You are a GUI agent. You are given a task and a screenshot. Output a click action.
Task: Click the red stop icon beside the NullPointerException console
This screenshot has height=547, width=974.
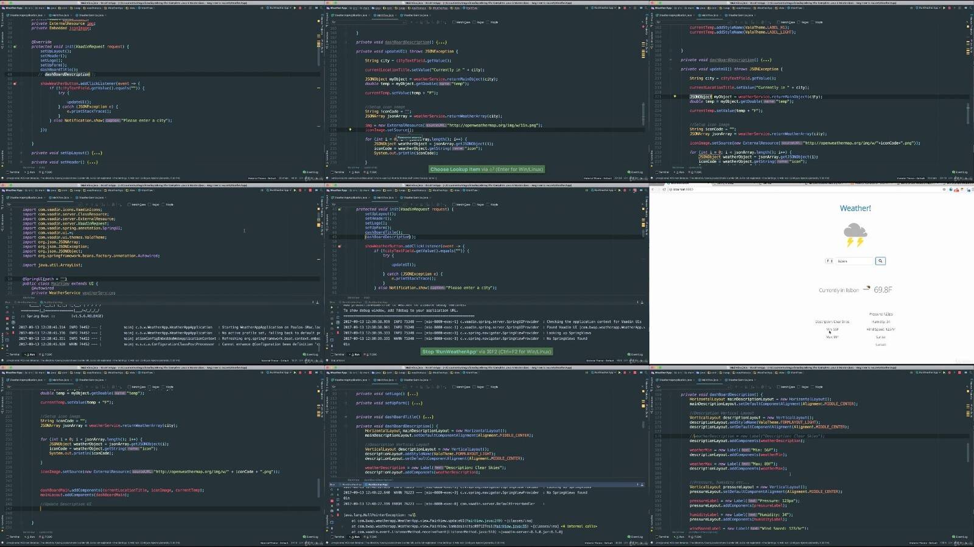[x=332, y=501]
